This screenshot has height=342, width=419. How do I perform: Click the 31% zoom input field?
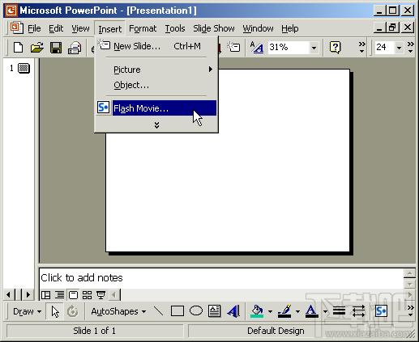click(x=289, y=48)
